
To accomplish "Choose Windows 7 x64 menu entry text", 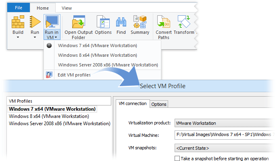I will point(98,45).
